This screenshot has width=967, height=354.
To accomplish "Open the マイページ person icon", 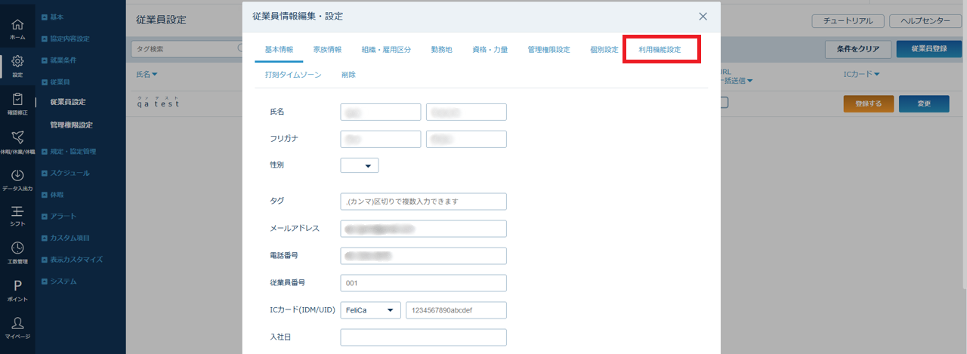I will click(17, 326).
